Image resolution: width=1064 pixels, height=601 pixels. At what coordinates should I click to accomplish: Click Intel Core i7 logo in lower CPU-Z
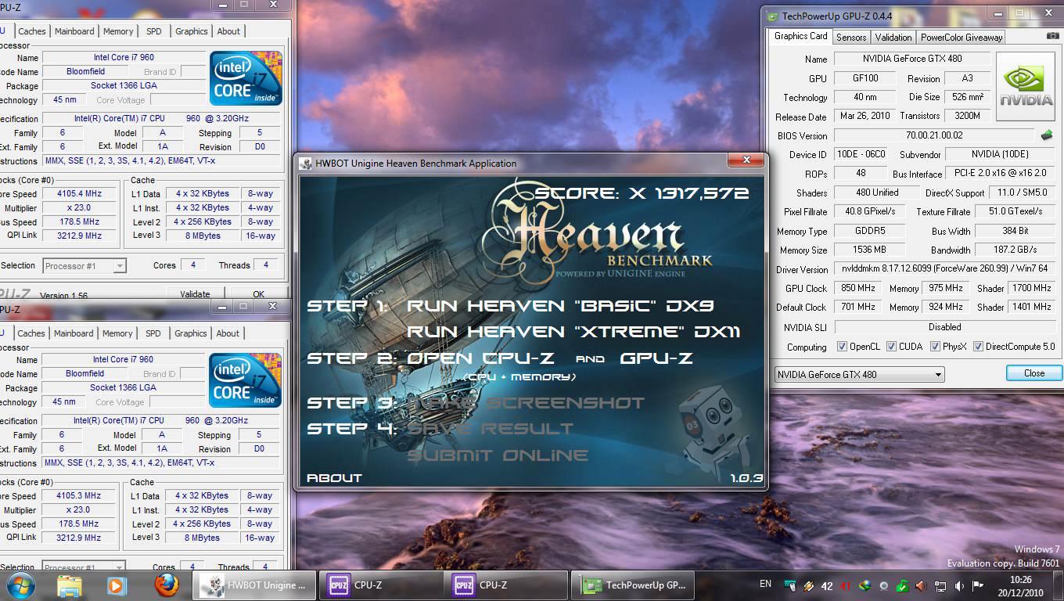click(x=246, y=380)
